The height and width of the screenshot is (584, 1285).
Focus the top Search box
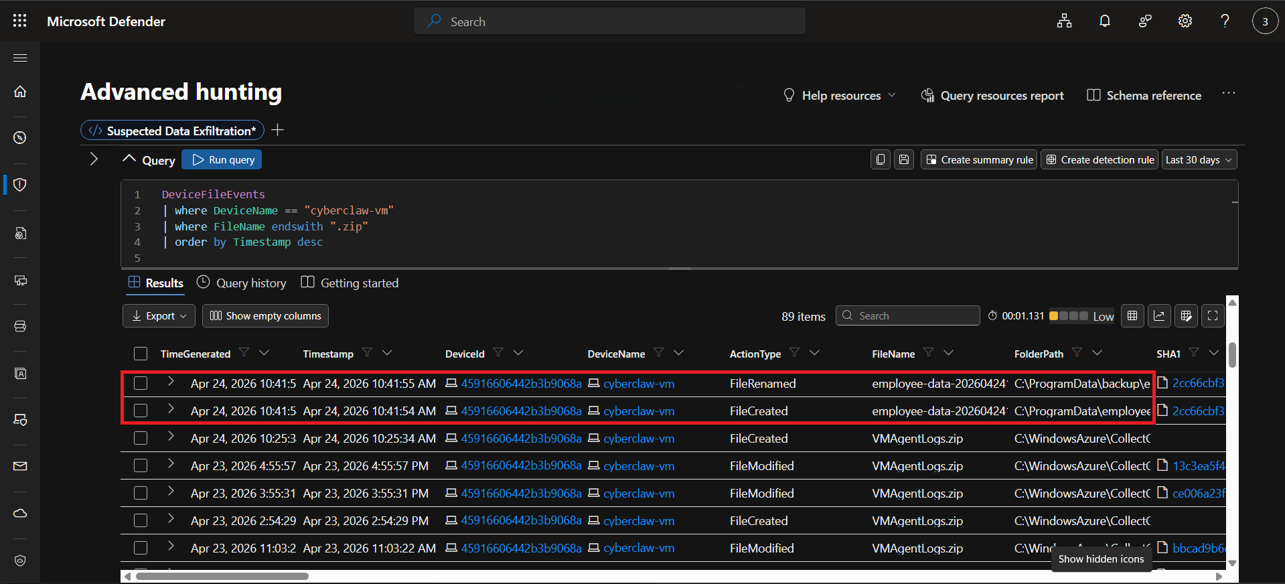click(x=609, y=21)
